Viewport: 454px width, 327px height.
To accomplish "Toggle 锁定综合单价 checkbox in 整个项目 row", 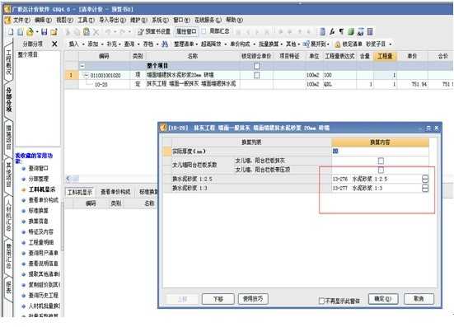I will tap(256, 66).
